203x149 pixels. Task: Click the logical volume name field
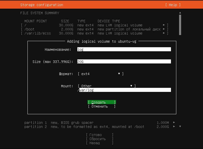(124, 49)
